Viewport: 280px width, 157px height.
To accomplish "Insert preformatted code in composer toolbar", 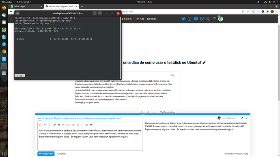I will [x=63, y=125].
